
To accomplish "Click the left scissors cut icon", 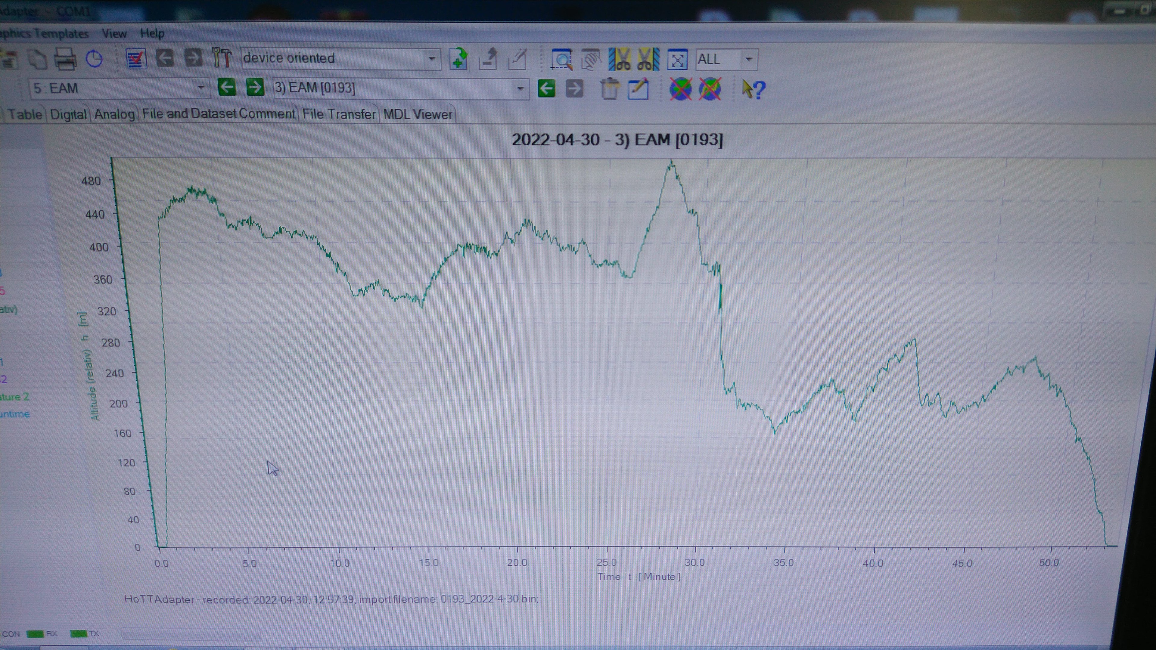I will [x=620, y=60].
